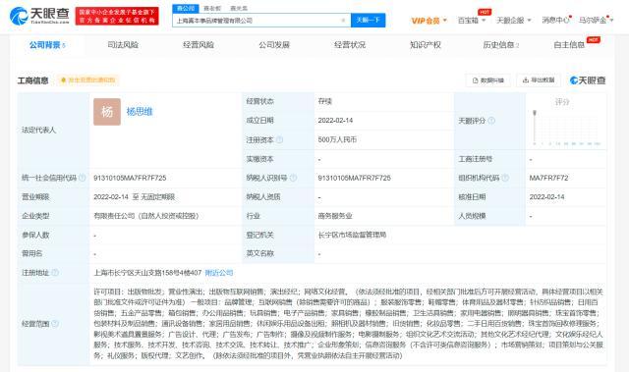The image size is (629, 372).
Task: Switch to the 自主信息 tab
Action: click(x=569, y=45)
